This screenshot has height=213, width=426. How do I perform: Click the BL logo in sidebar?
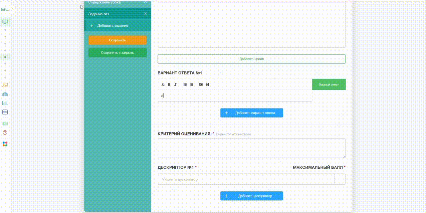[x=5, y=9]
